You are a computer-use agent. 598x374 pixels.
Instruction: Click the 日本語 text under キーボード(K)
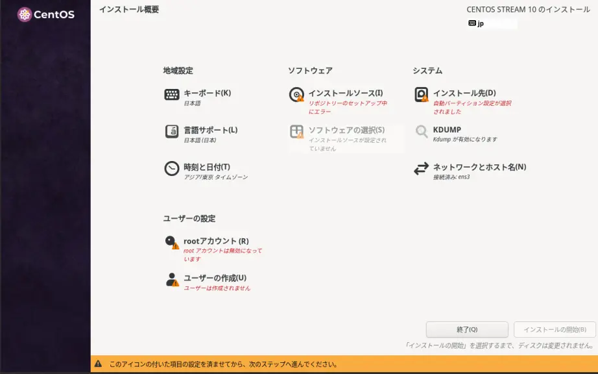click(192, 103)
